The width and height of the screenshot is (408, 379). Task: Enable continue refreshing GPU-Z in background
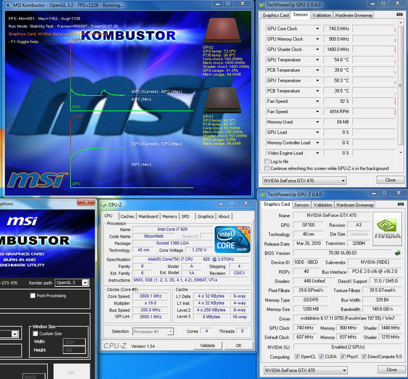[x=266, y=169]
